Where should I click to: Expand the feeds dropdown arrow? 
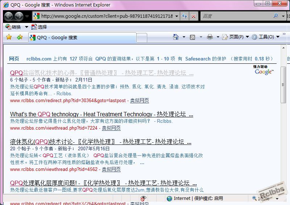(201, 37)
